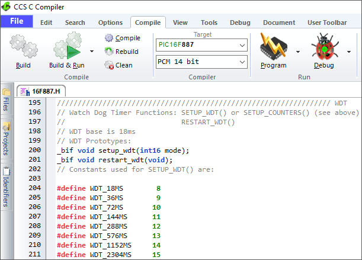Click the Build gears icon
The height and width of the screenshot is (260, 362).
coord(24,46)
